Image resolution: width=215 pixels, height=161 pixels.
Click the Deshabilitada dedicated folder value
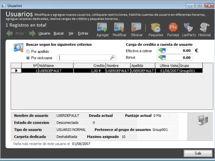pyautogui.click(x=67, y=137)
